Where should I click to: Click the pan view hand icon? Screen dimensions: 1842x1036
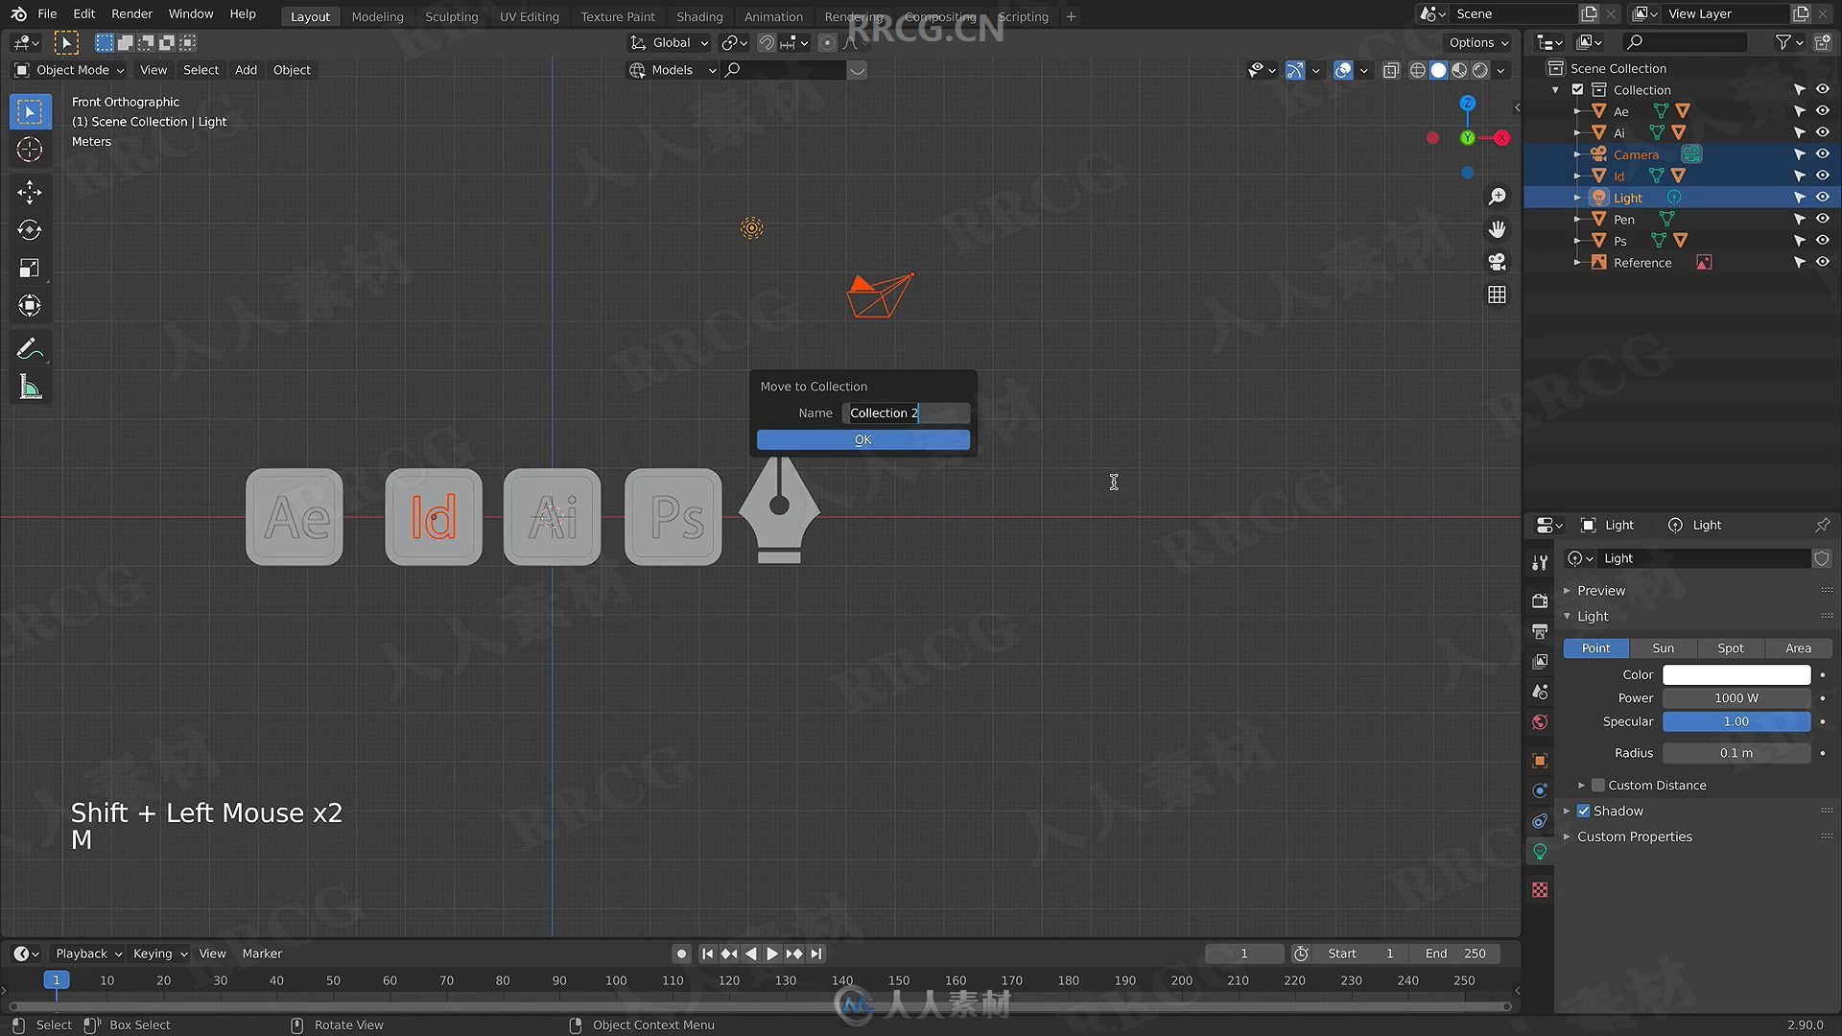coord(1497,229)
